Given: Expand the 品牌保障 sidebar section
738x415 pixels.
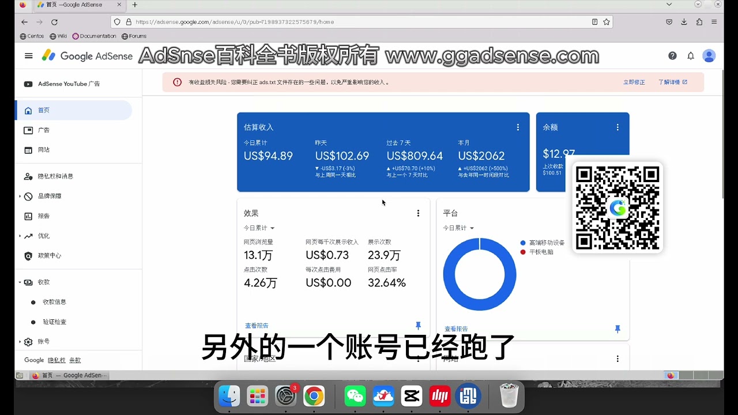Looking at the screenshot, I should (x=20, y=196).
